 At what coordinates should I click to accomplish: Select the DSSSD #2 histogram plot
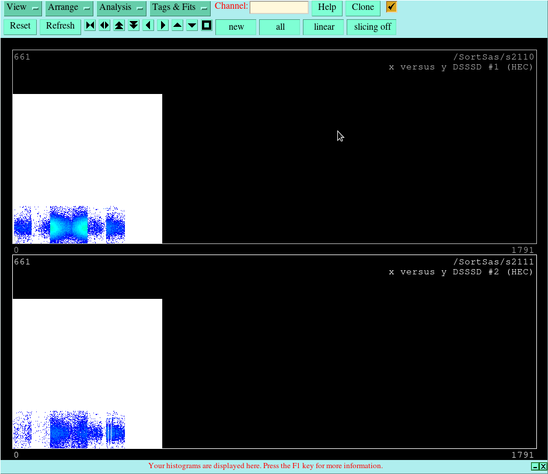coord(274,351)
